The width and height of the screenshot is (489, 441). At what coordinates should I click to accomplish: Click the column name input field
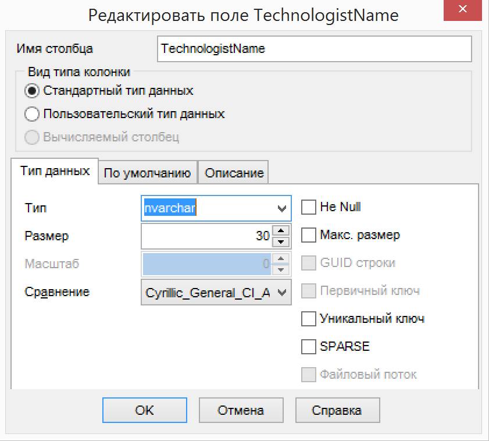[x=314, y=49]
